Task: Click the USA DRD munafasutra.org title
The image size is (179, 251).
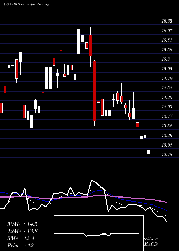Action: point(26,4)
